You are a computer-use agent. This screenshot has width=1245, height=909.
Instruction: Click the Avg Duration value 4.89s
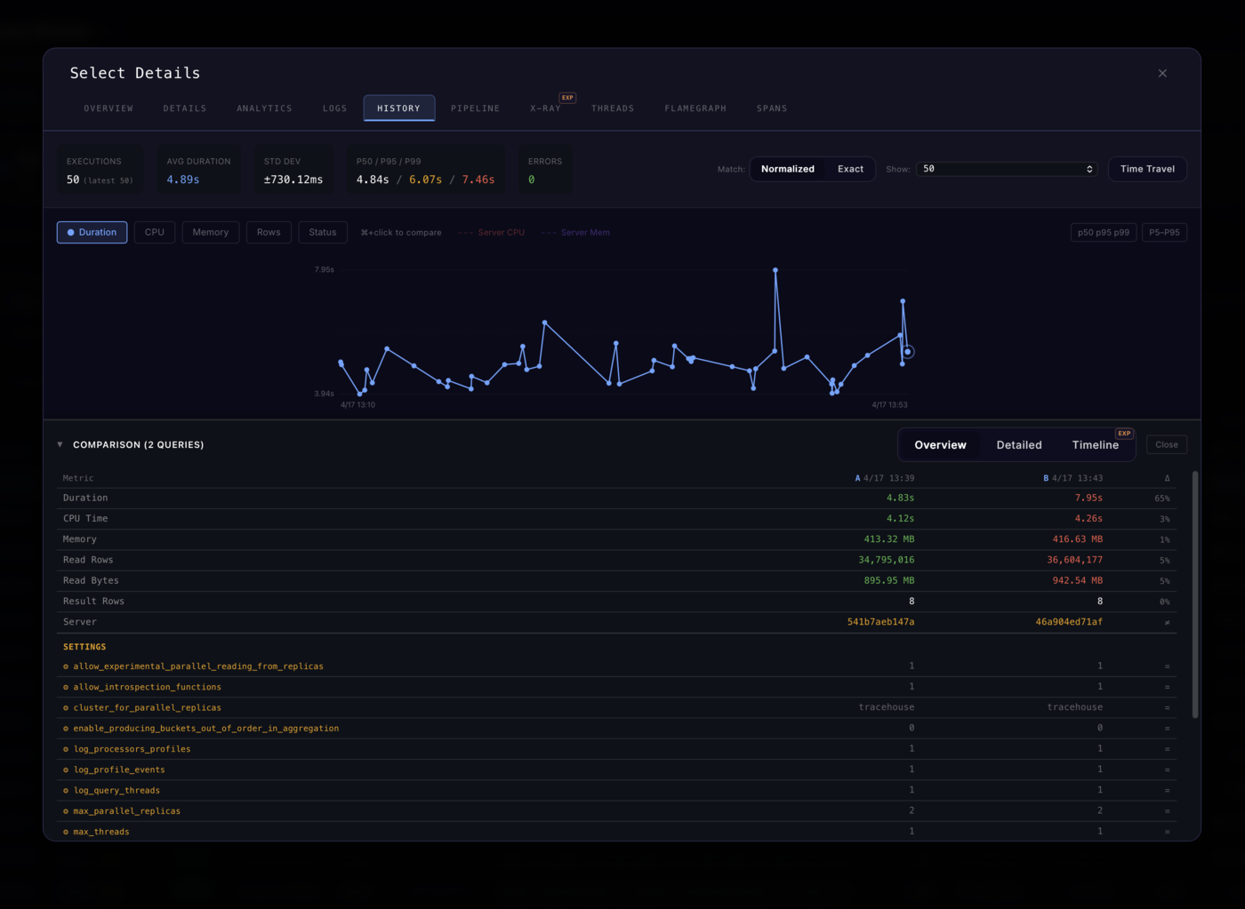183,179
